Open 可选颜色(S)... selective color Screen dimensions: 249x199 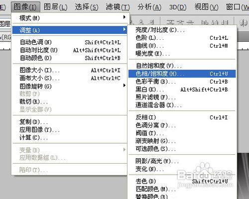(182, 149)
